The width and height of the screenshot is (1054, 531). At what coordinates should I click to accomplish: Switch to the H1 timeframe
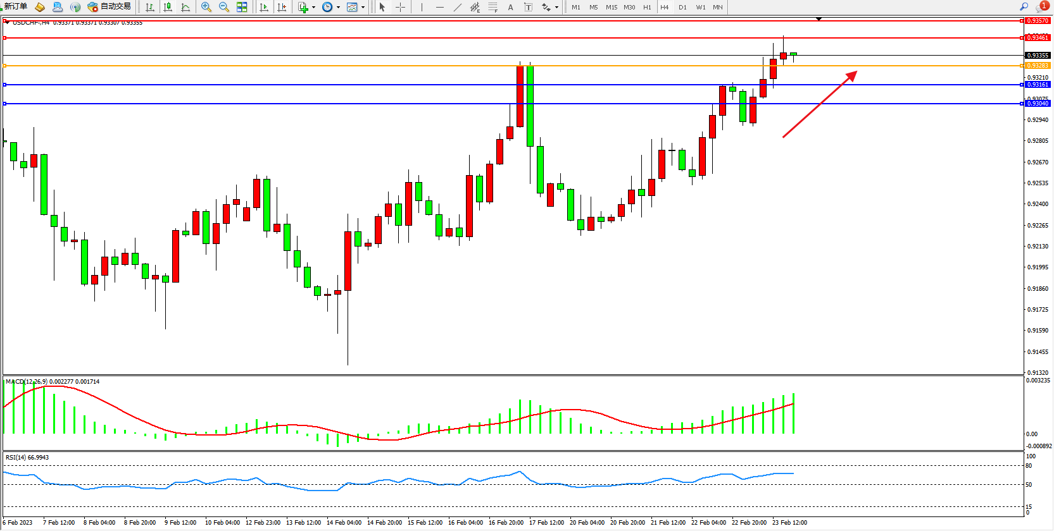pyautogui.click(x=647, y=7)
